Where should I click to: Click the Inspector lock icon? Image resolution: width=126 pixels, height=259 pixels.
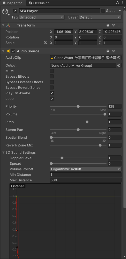tap(117, 3)
